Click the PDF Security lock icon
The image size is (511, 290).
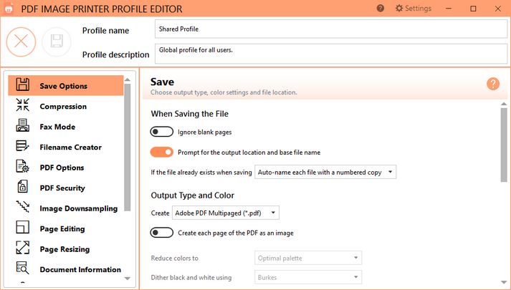tap(22, 186)
